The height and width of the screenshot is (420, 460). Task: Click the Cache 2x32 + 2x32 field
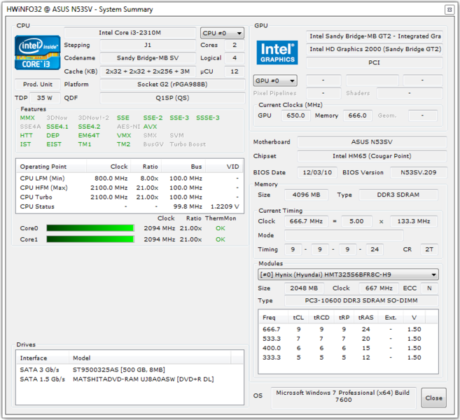(x=148, y=71)
